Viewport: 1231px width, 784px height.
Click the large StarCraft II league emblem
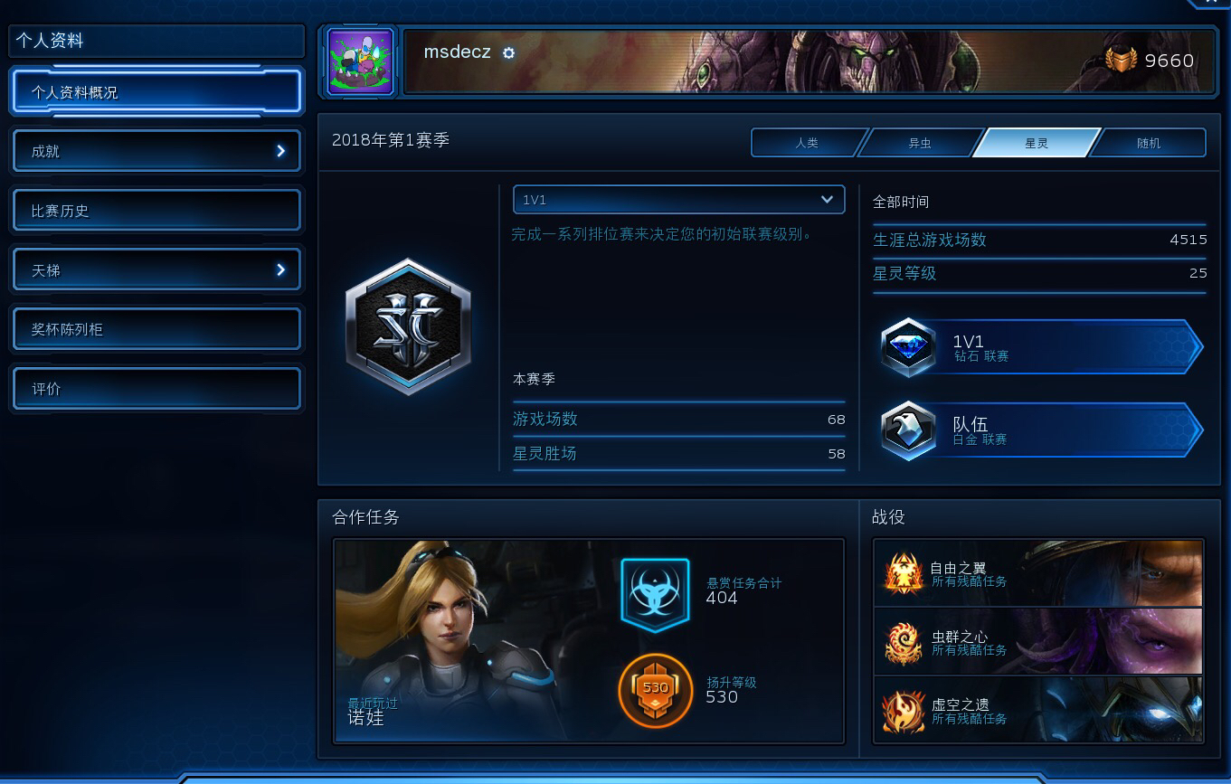click(x=408, y=326)
